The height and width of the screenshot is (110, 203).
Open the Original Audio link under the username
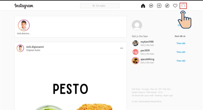pyautogui.click(x=33, y=50)
